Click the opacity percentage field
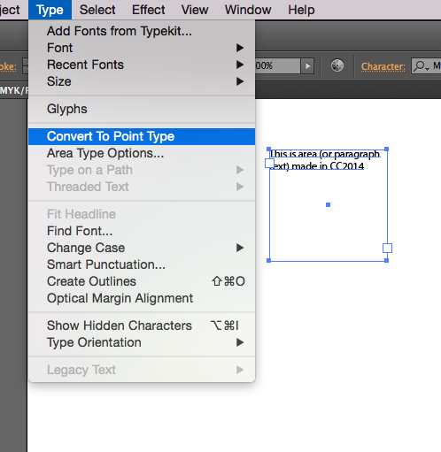The image size is (441, 452). coord(277,65)
